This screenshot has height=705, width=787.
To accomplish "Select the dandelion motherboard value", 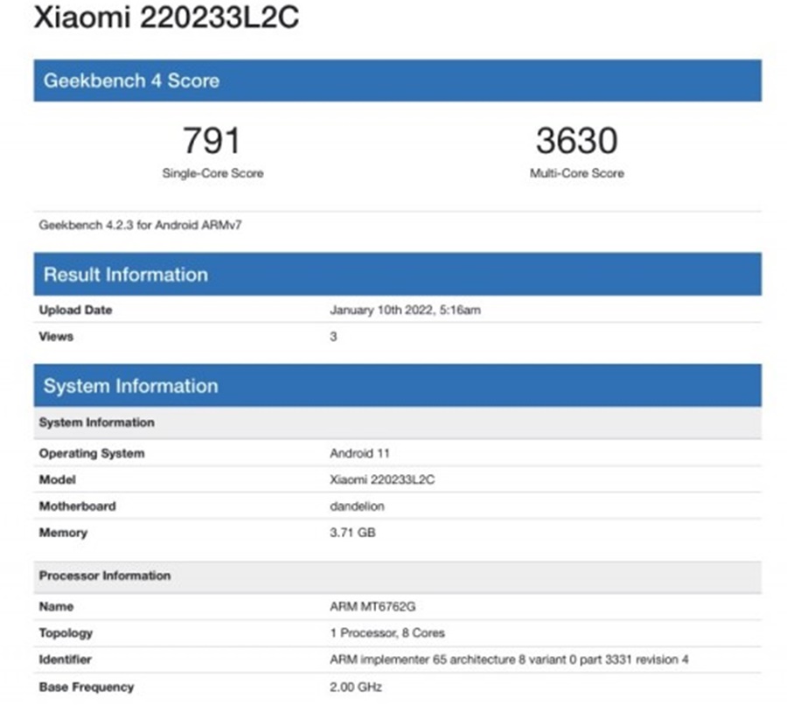I will pyautogui.click(x=357, y=506).
